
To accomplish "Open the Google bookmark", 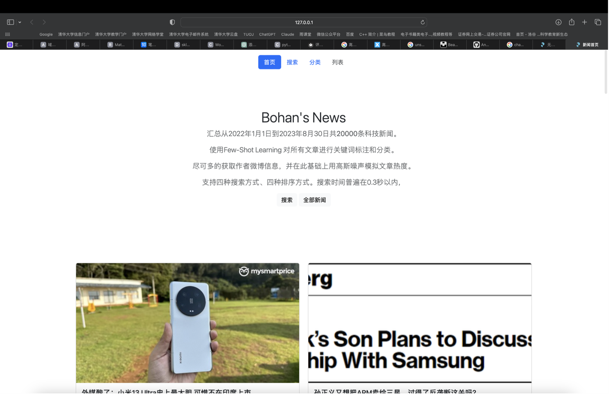I will 46,34.
